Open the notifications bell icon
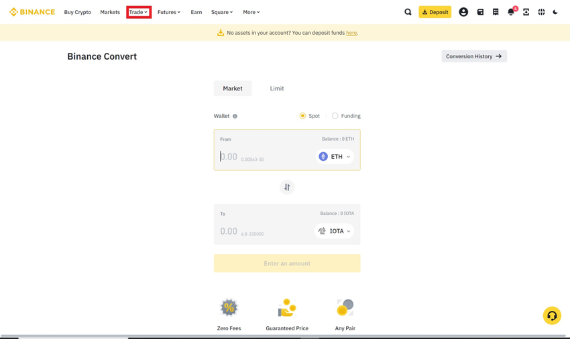The image size is (570, 339). coord(511,12)
